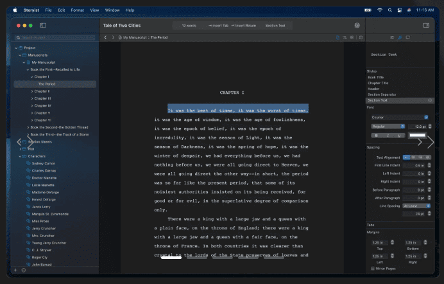Click the font size stepper
Viewport: 444px width, 284px height.
coord(430,127)
